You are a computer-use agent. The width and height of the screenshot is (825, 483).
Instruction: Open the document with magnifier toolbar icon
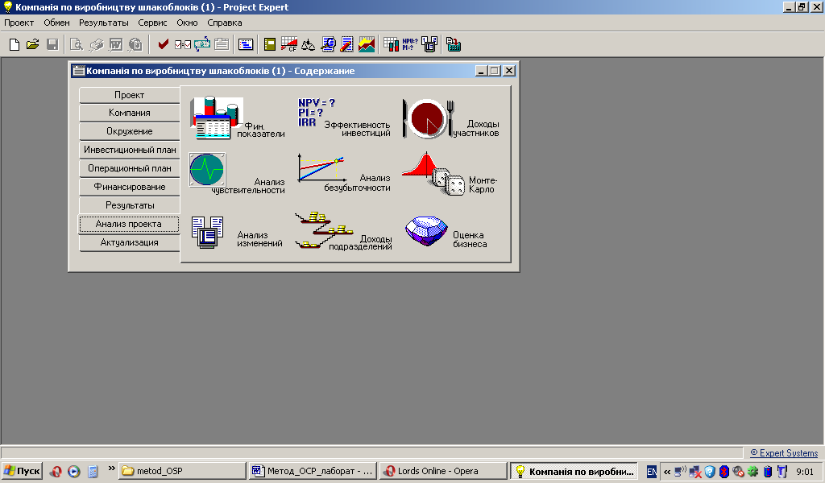click(x=328, y=44)
